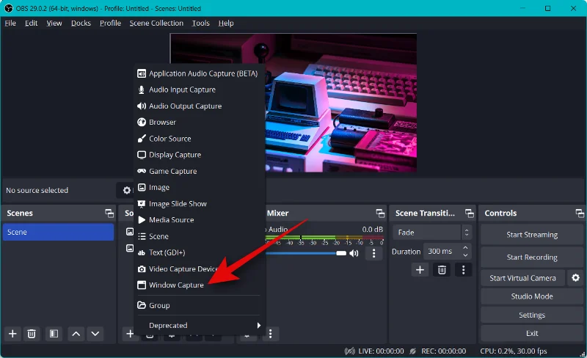This screenshot has height=358, width=587.
Task: Open the File menu
Action: (x=10, y=23)
